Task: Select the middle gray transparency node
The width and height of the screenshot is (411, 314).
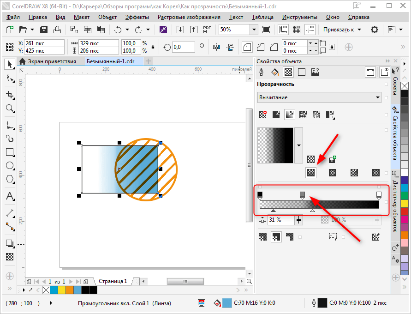Action: [302, 194]
